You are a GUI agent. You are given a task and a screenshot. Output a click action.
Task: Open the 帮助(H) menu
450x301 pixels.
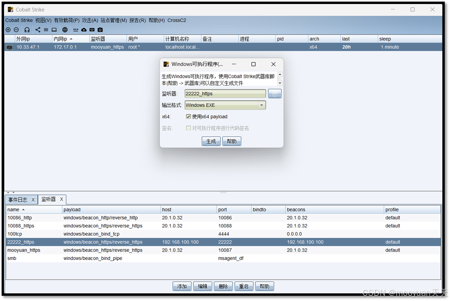[x=157, y=20]
